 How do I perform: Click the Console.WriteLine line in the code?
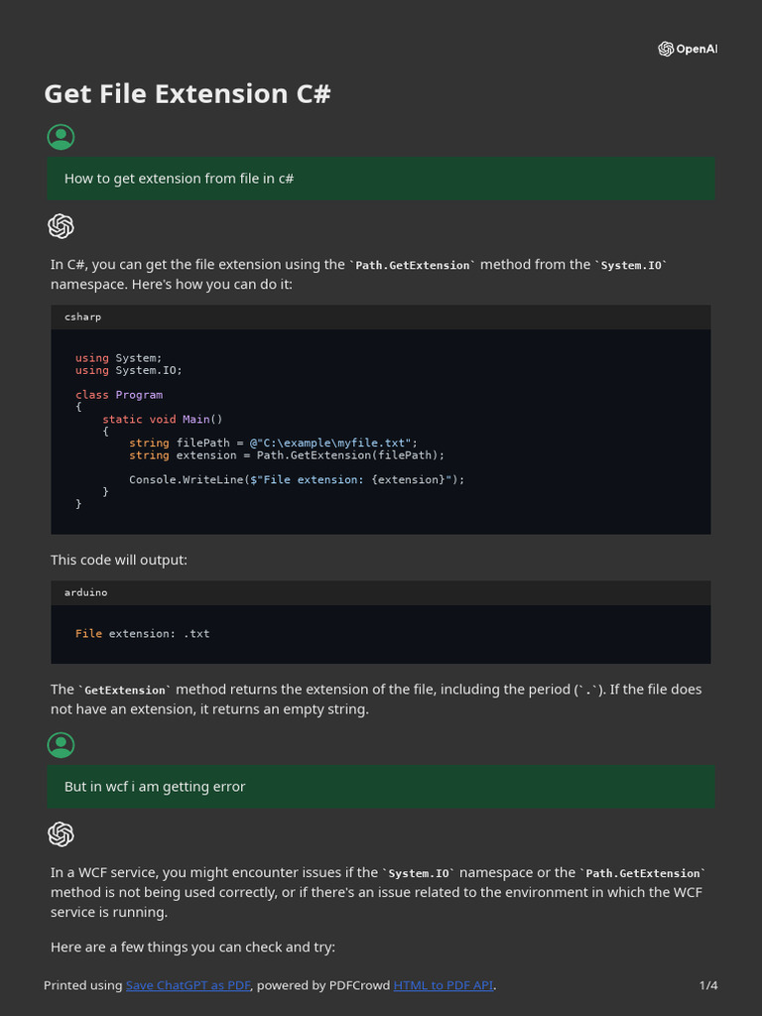[x=297, y=479]
